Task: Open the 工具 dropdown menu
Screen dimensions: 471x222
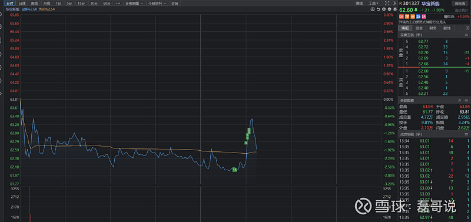Action: (x=373, y=4)
